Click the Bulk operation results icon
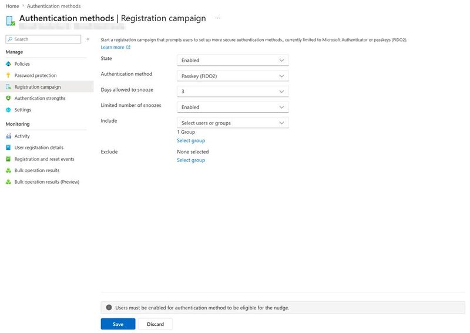 (x=8, y=170)
